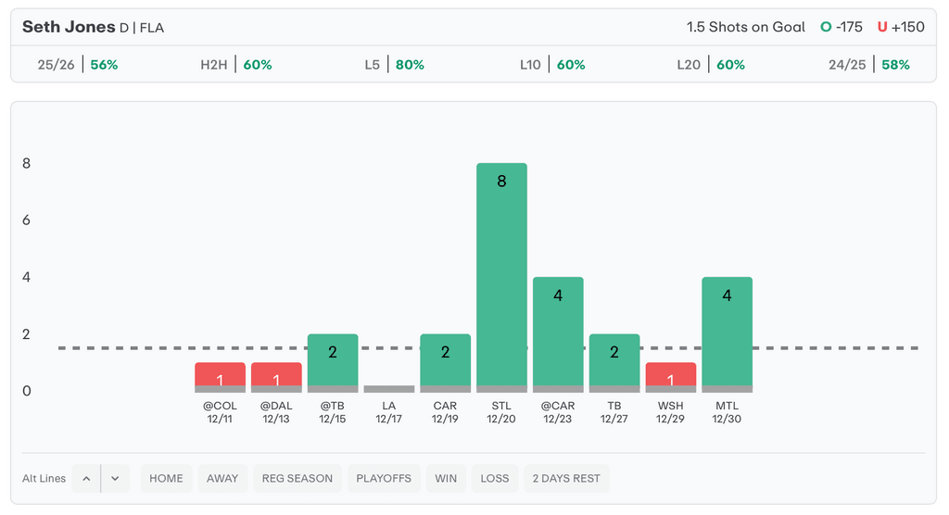The height and width of the screenshot is (515, 949).
Task: Click the Alt Lines up chevron
Action: click(86, 479)
